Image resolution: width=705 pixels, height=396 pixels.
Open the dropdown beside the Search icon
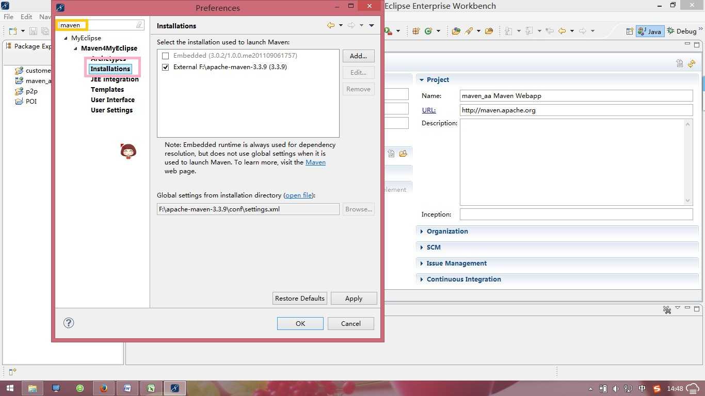(478, 31)
